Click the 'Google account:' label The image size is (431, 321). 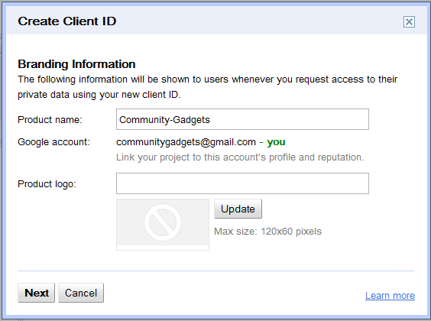[53, 142]
